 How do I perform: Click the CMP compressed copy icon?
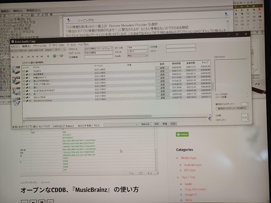[x=16, y=80]
